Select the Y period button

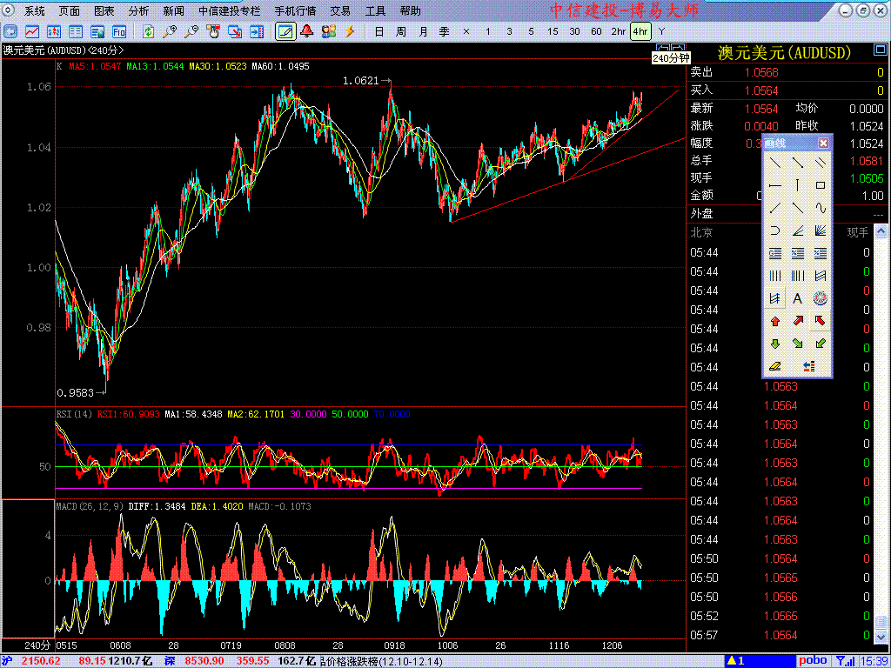661,31
